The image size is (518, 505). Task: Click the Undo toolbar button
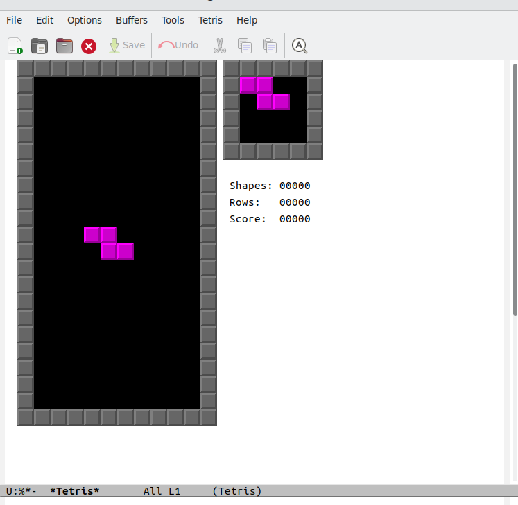coord(178,45)
